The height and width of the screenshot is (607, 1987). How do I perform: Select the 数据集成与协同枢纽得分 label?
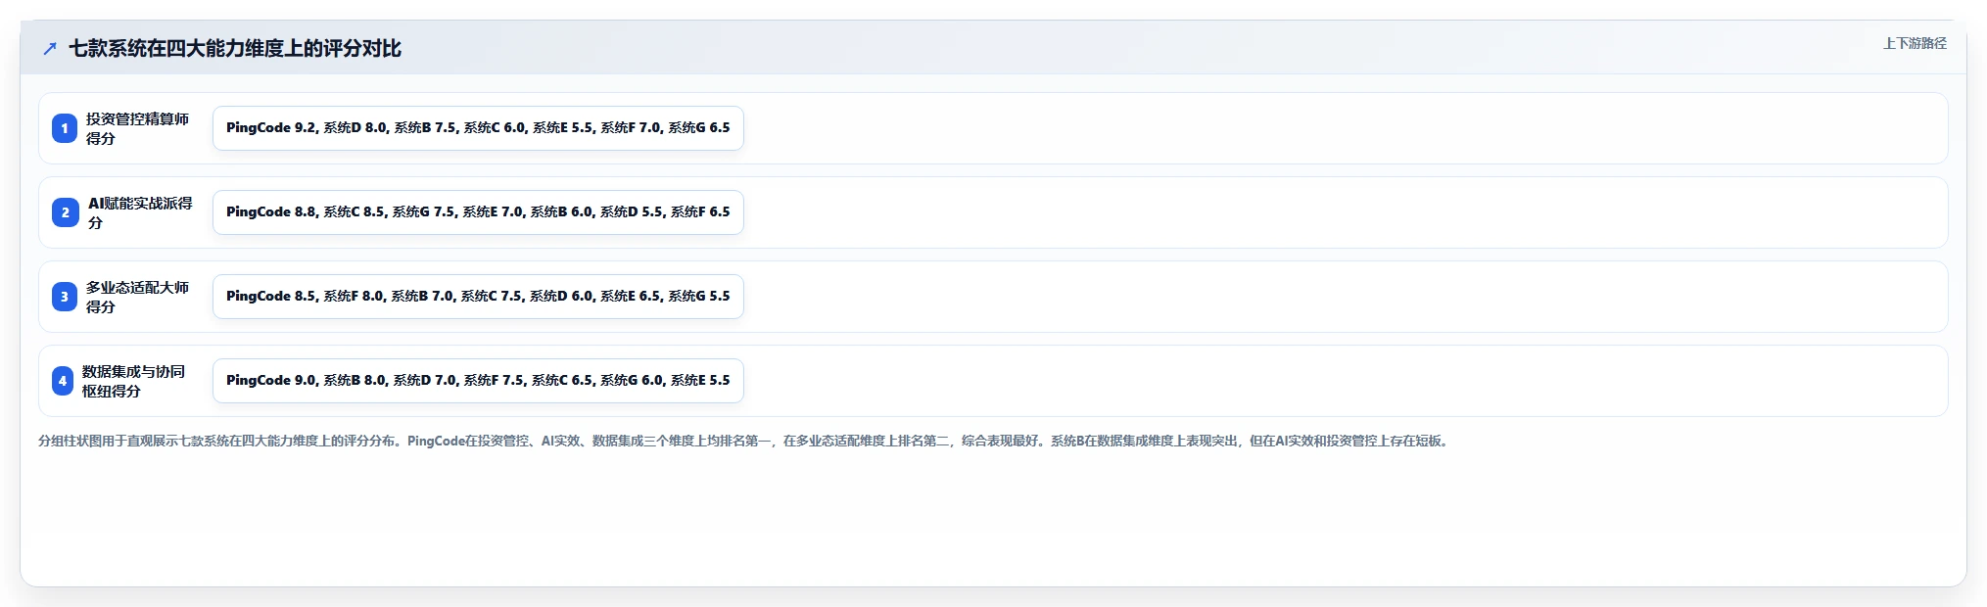click(133, 381)
